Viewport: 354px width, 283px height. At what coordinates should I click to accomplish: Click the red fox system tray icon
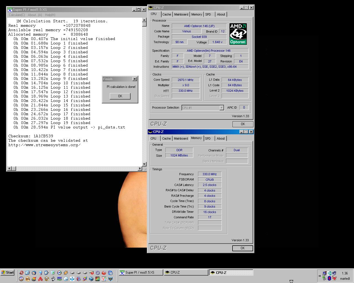[x=334, y=278]
